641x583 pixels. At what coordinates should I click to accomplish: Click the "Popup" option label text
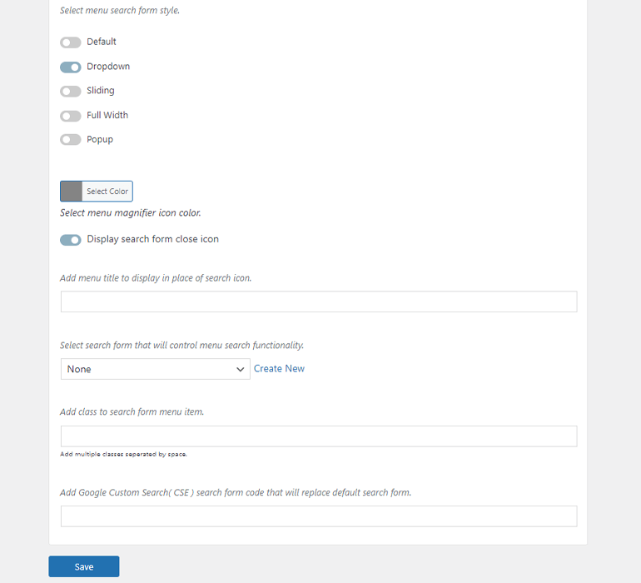tap(100, 140)
